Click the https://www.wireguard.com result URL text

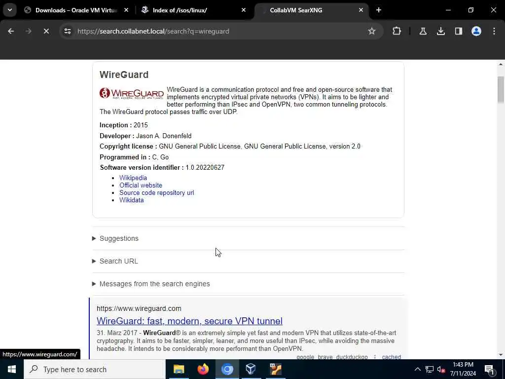pyautogui.click(x=139, y=308)
